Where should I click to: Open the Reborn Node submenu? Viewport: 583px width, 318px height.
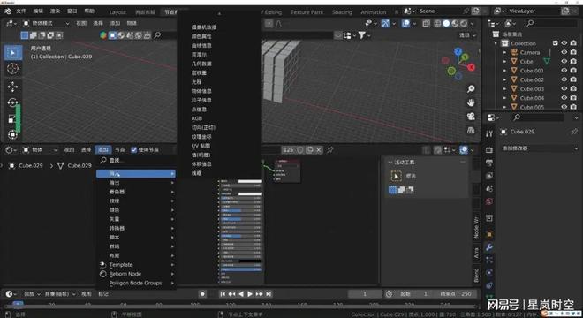(136, 274)
